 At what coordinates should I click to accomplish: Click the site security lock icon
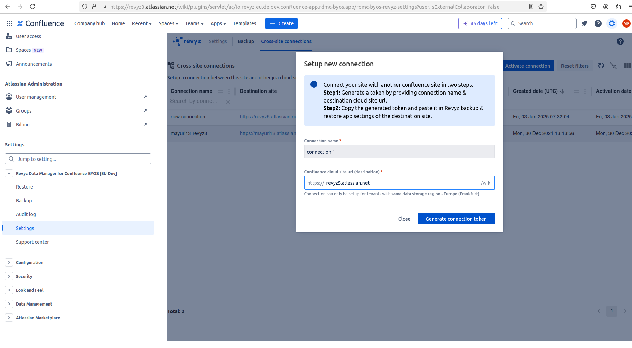click(94, 7)
